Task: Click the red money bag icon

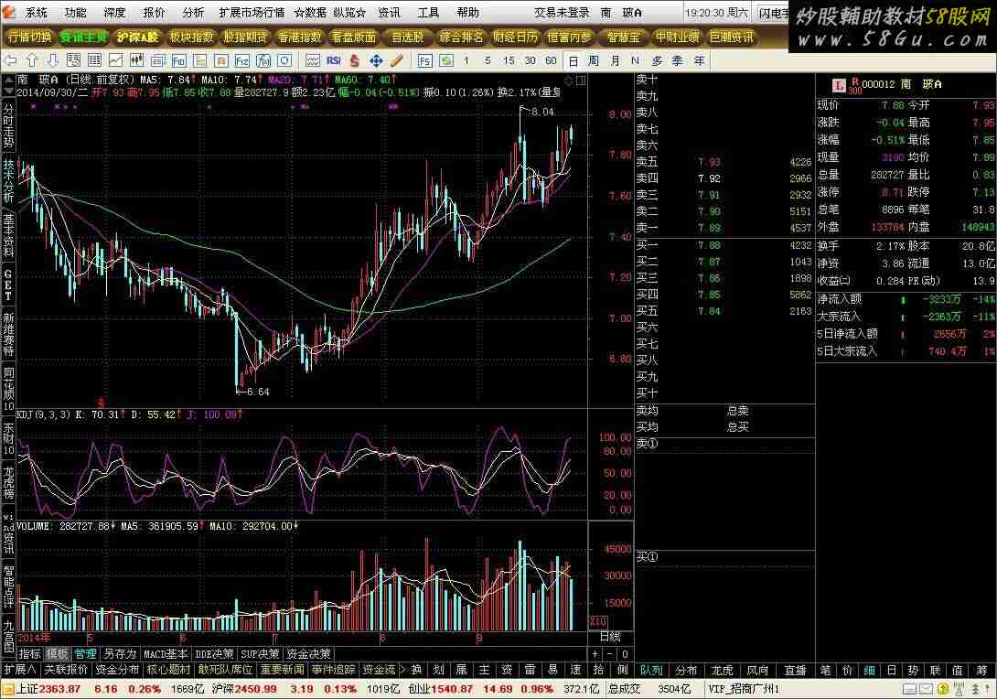Action: [x=355, y=61]
